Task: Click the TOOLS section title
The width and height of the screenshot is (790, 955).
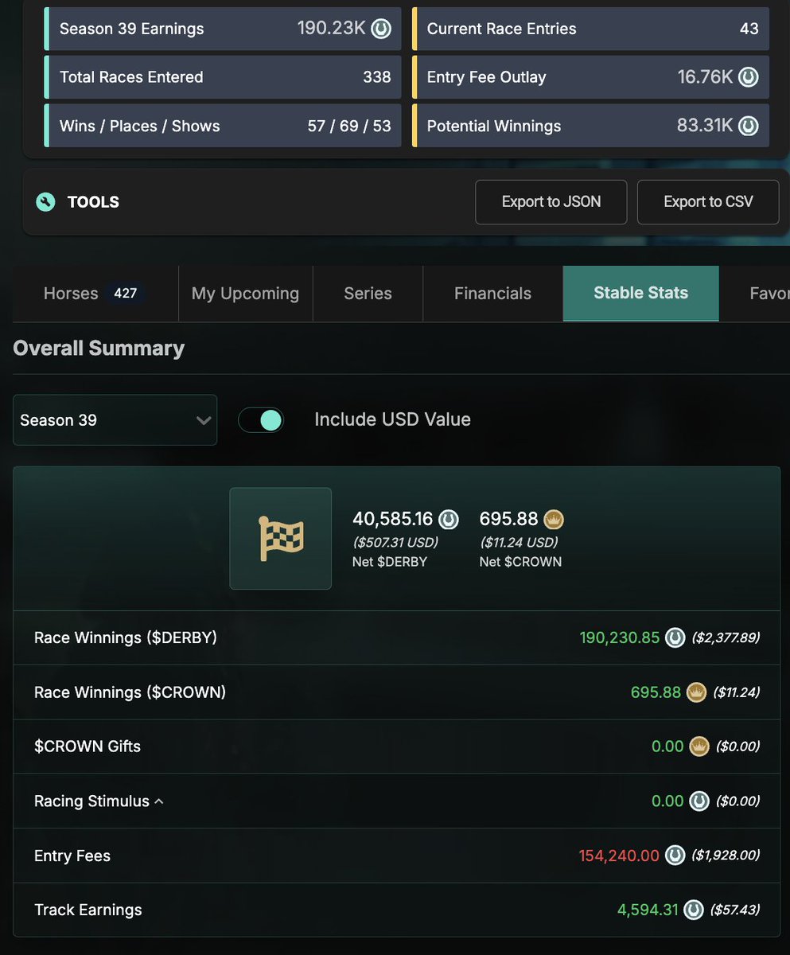Action: click(x=93, y=202)
